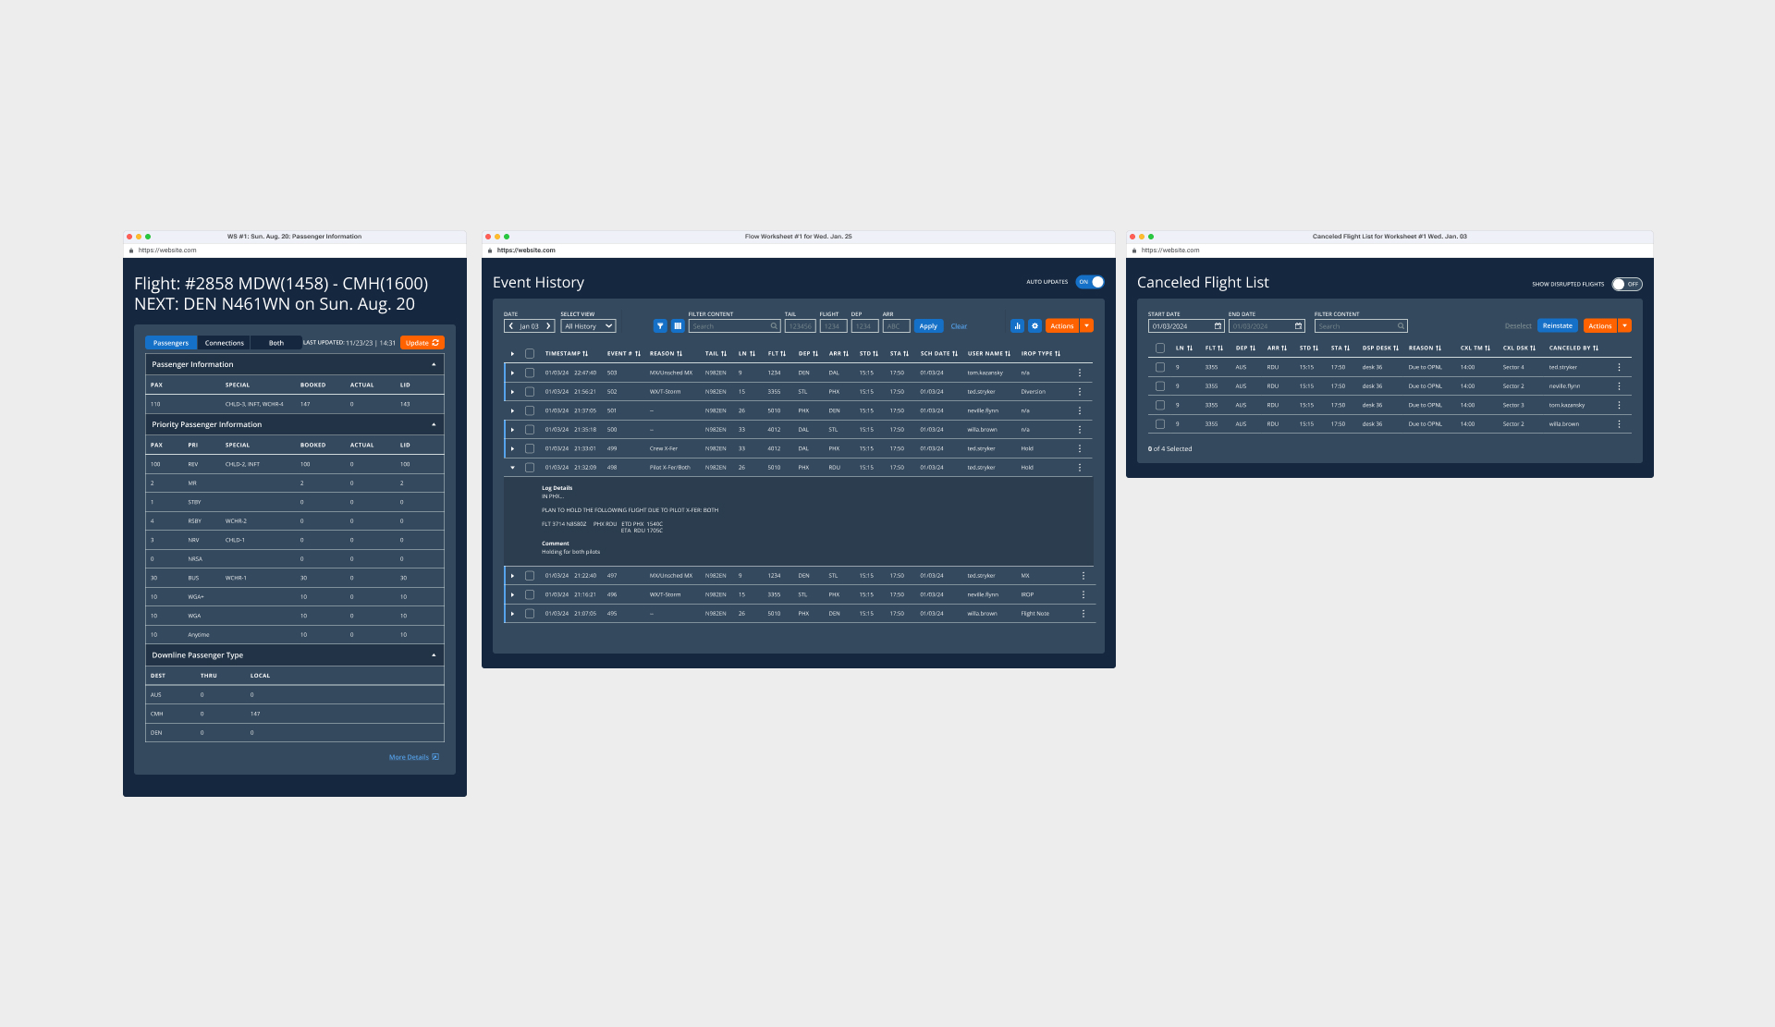
Task: Check the checkbox for event 496
Action: coord(530,594)
